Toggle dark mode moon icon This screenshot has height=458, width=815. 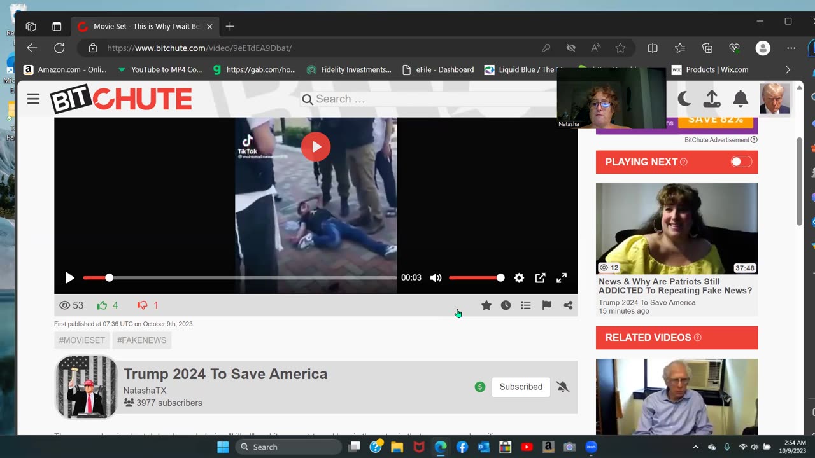click(x=684, y=99)
